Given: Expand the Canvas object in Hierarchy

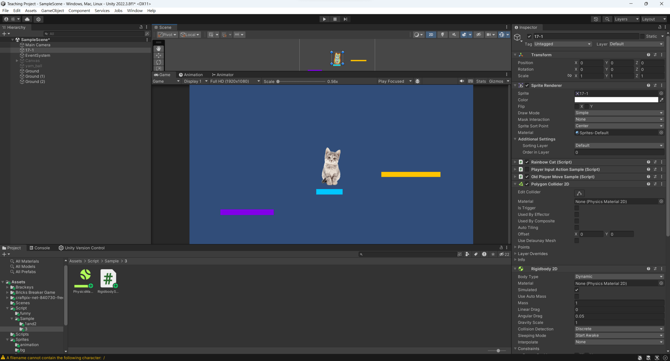Looking at the screenshot, I should (17, 61).
